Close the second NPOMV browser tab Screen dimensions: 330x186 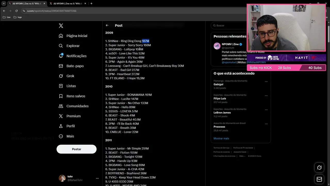[x=85, y=4]
